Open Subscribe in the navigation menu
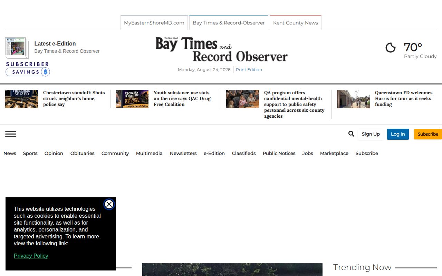The height and width of the screenshot is (276, 442). point(367,153)
